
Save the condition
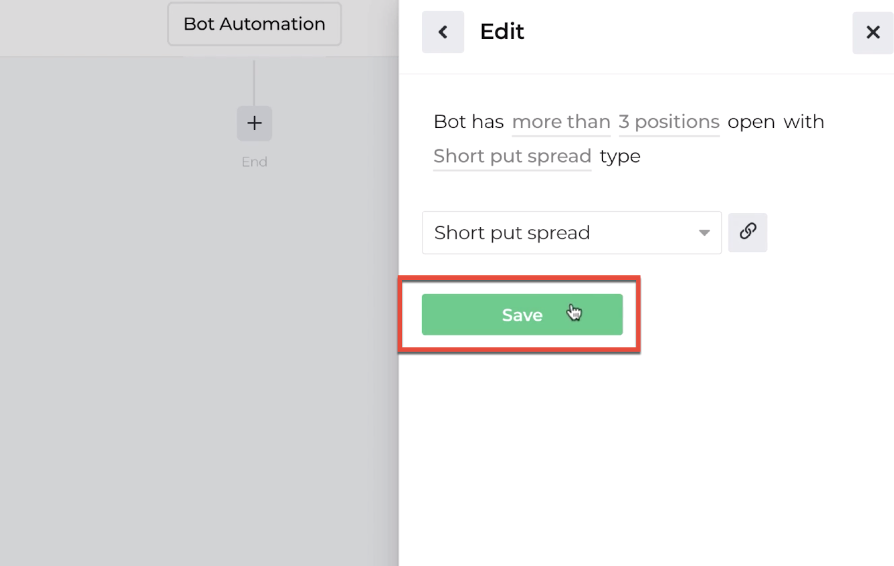(522, 315)
